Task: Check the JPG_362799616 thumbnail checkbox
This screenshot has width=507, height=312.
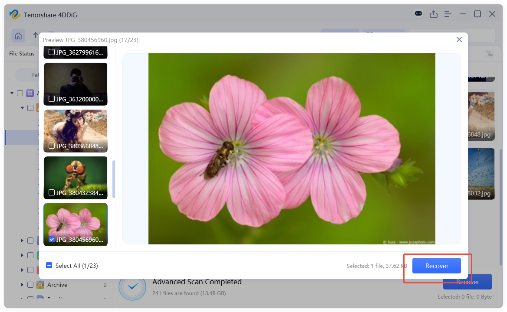Action: [x=51, y=52]
